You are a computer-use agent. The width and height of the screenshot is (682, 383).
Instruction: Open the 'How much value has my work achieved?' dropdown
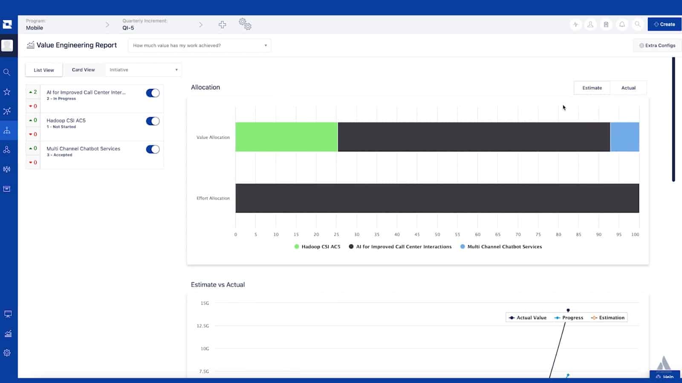tap(199, 45)
